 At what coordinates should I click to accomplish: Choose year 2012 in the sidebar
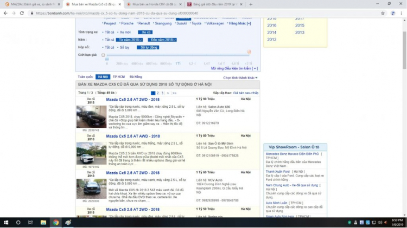[x=272, y=40]
